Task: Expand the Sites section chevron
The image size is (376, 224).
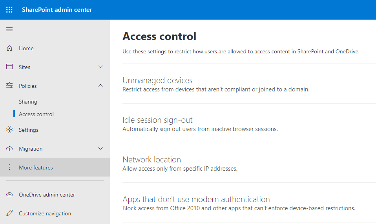Action: coord(100,67)
